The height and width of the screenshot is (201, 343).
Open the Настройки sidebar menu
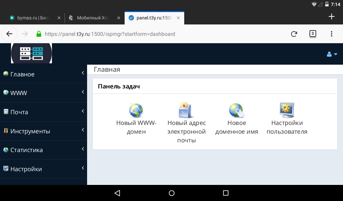pos(44,169)
